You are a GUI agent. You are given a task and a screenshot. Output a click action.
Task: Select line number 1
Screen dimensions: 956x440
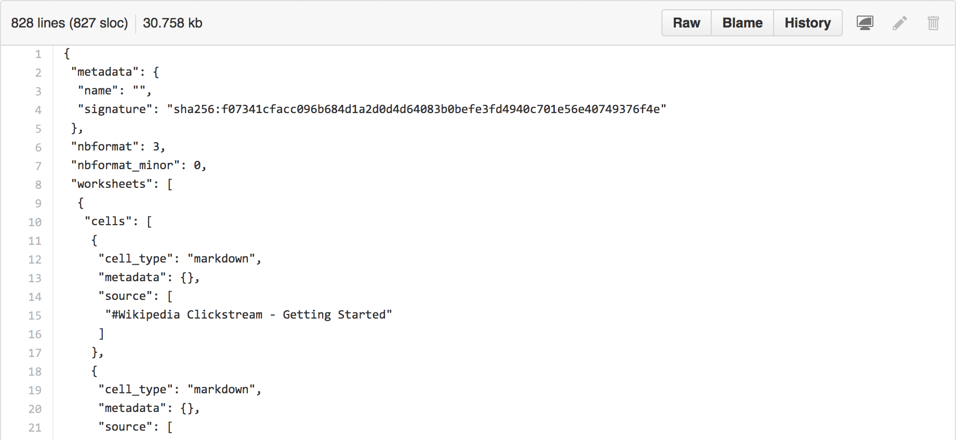click(38, 54)
